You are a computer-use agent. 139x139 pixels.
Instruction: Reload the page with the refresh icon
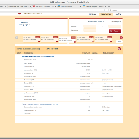pyautogui.click(x=106, y=10)
